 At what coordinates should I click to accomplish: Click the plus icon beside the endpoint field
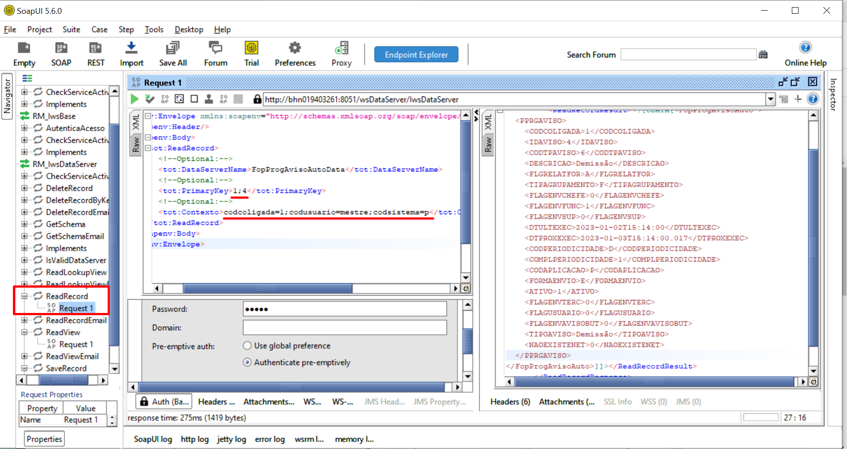pyautogui.click(x=798, y=99)
